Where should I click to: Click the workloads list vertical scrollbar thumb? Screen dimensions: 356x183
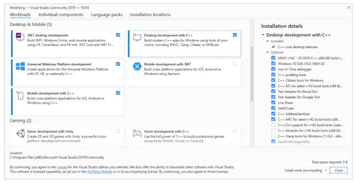[252, 74]
